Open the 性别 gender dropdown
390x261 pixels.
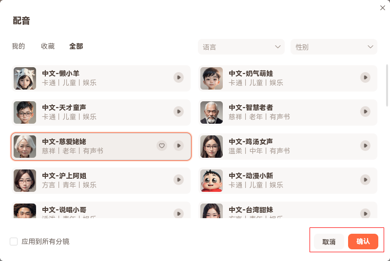pyautogui.click(x=334, y=47)
